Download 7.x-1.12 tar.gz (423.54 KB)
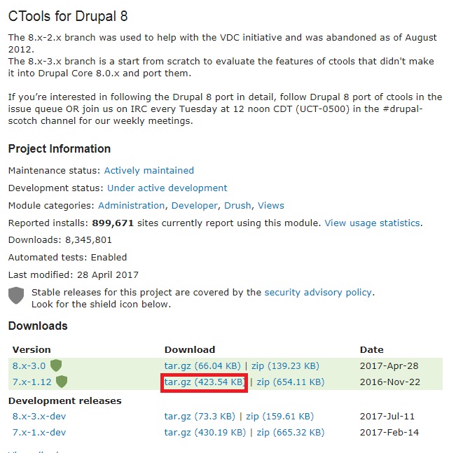The height and width of the screenshot is (453, 456). pyautogui.click(x=205, y=382)
